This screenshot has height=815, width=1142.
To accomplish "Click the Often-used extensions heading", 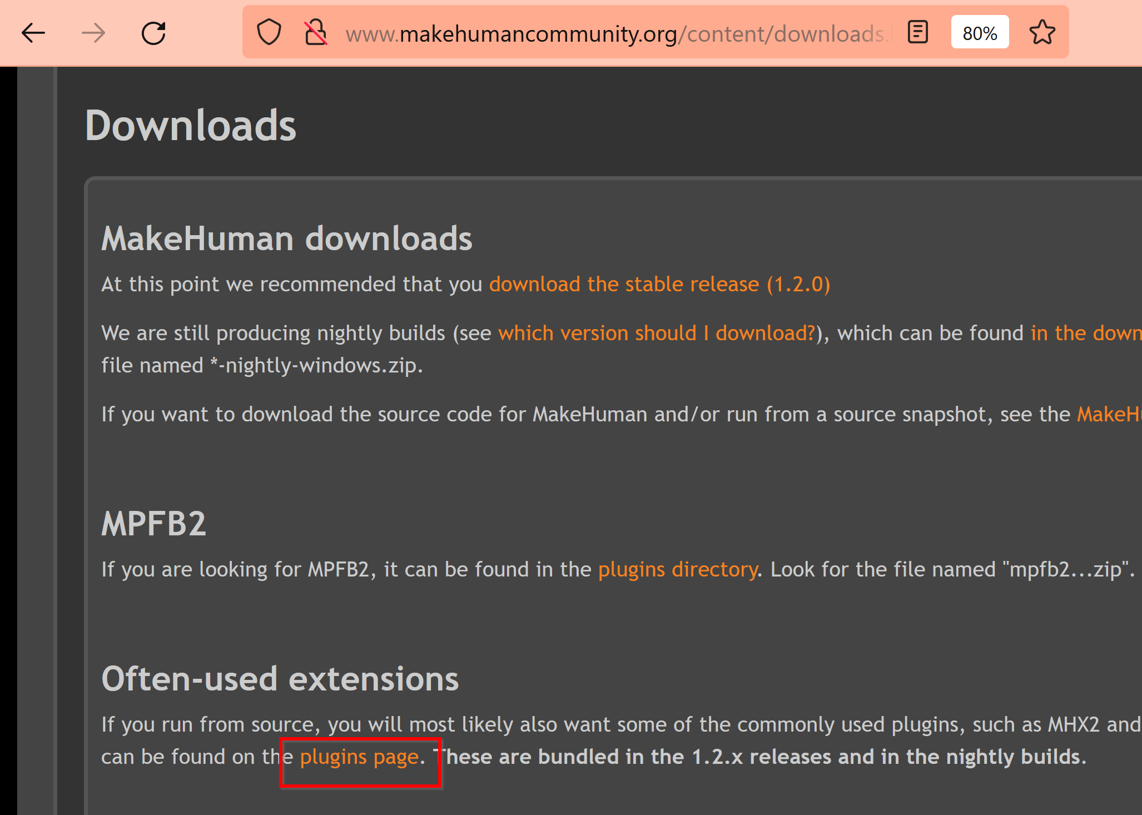I will coord(280,679).
